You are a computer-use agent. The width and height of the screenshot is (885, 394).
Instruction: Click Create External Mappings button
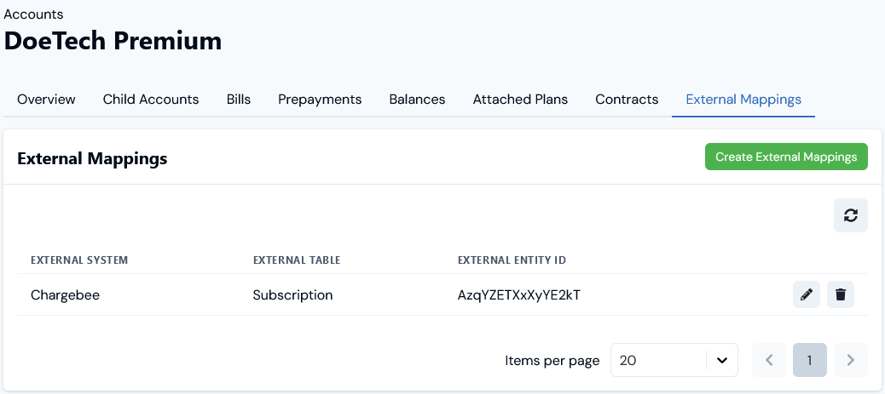pos(786,157)
